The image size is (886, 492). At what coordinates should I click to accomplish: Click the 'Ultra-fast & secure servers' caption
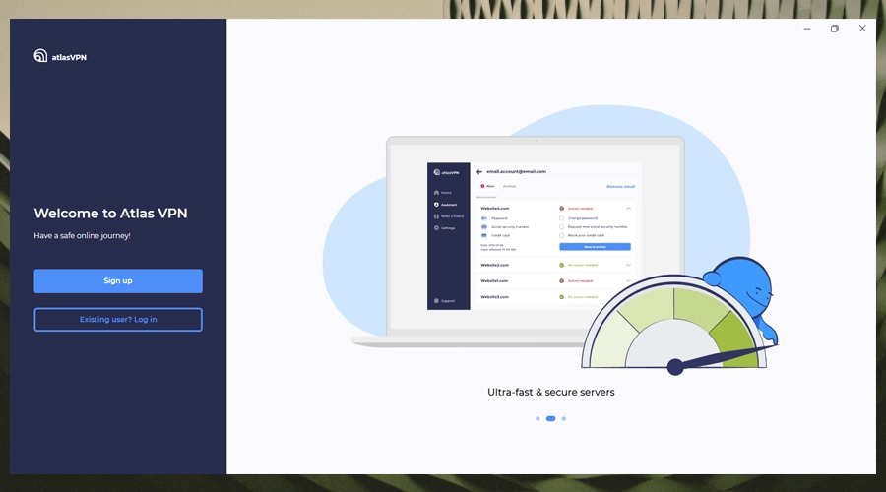pos(551,392)
